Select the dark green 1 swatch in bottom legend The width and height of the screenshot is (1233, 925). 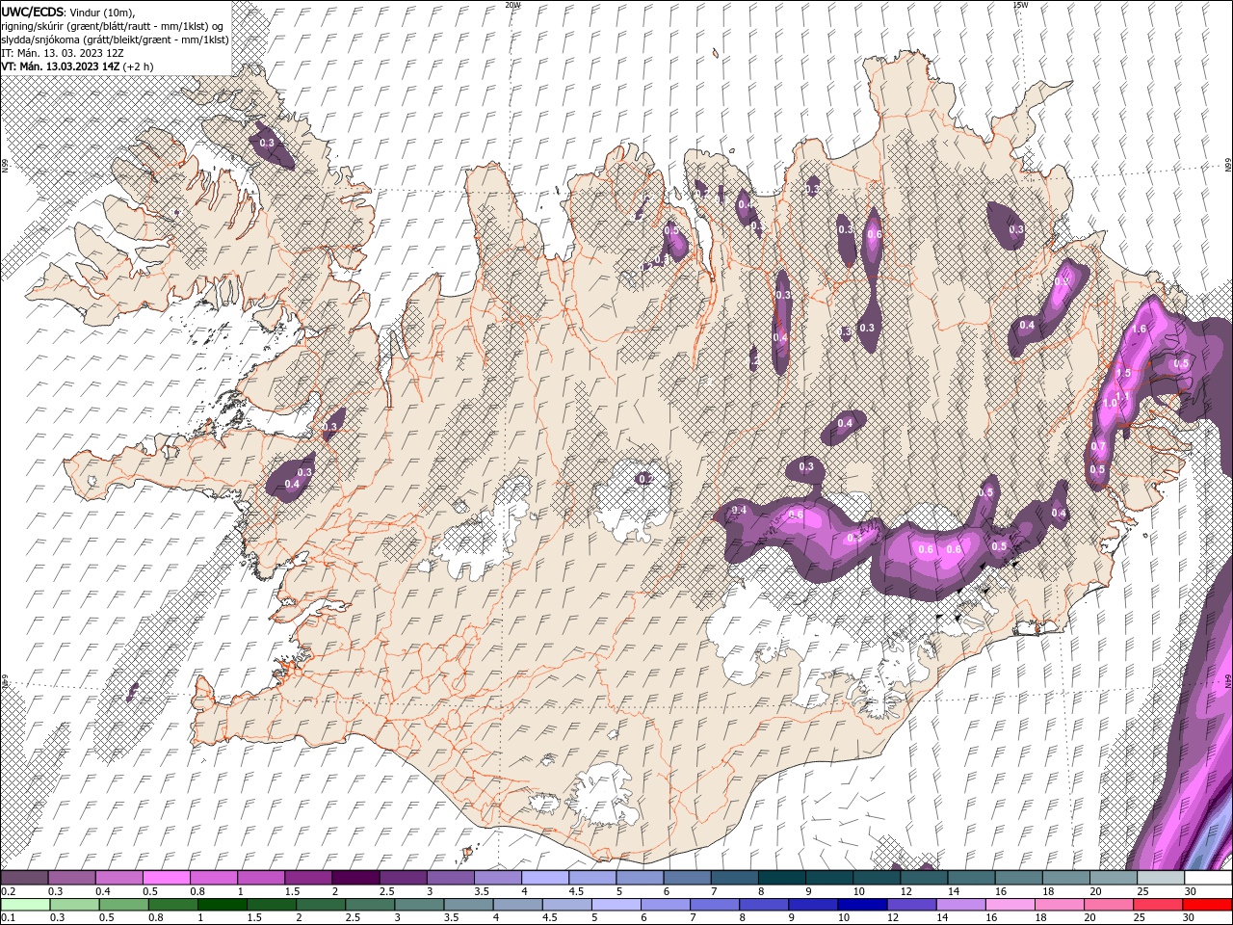tap(222, 905)
